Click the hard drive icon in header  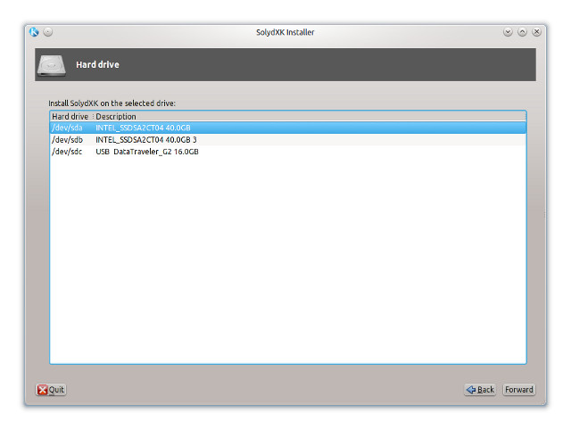point(52,65)
